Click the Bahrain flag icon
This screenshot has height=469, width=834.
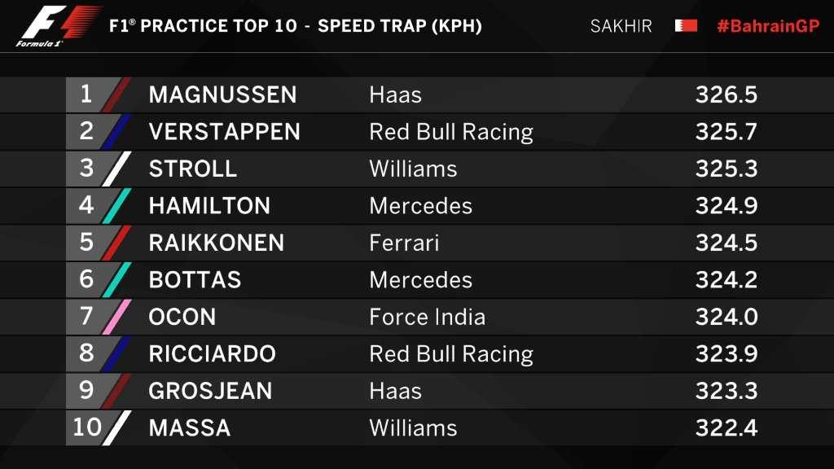click(686, 26)
